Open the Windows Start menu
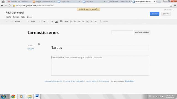Screen dimensions: 177x99 (x=3, y=97)
